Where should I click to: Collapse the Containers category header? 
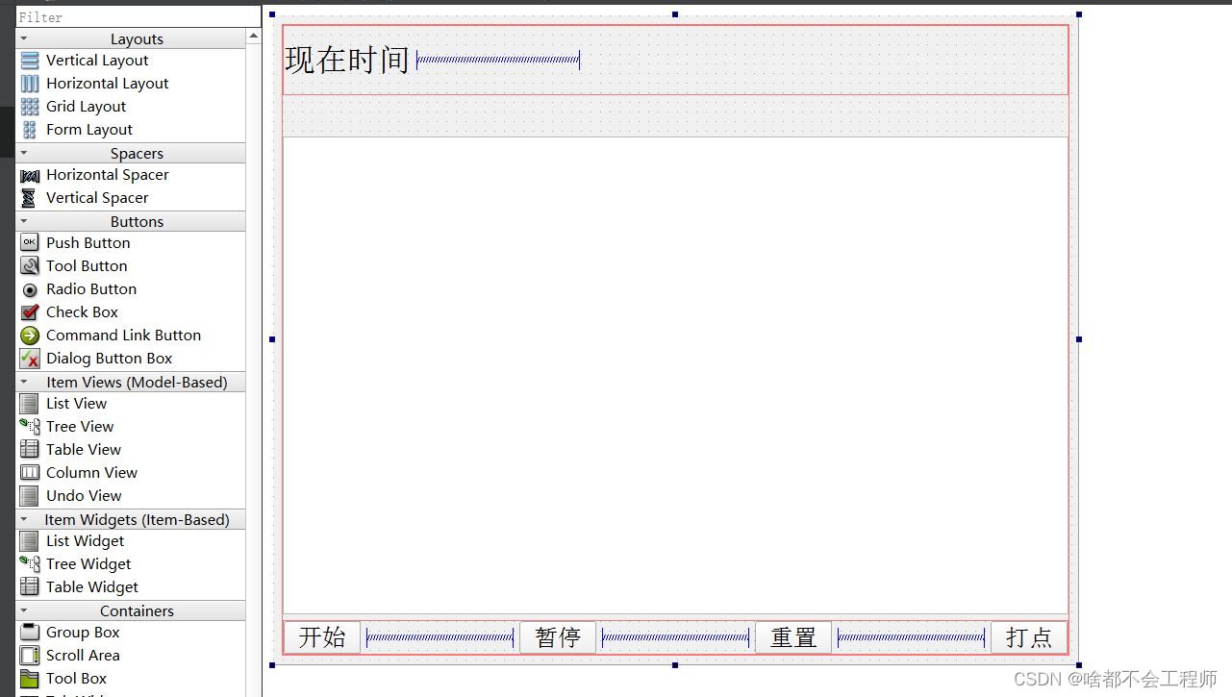point(23,610)
